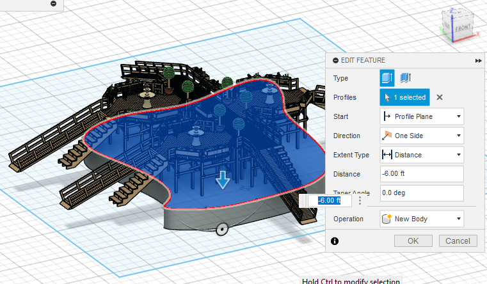Screen dimensions: 487x284
Task: Collapse the Edit Feature panel minus icon
Action: (x=335, y=61)
